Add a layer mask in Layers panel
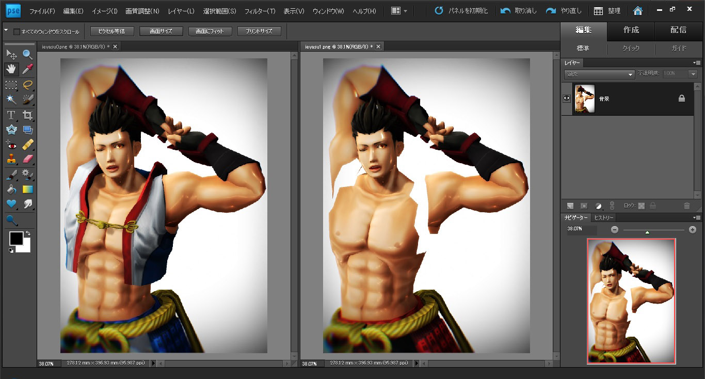This screenshot has height=379, width=705. click(584, 206)
